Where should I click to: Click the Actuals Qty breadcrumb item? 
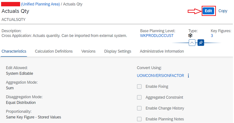tap(73, 4)
